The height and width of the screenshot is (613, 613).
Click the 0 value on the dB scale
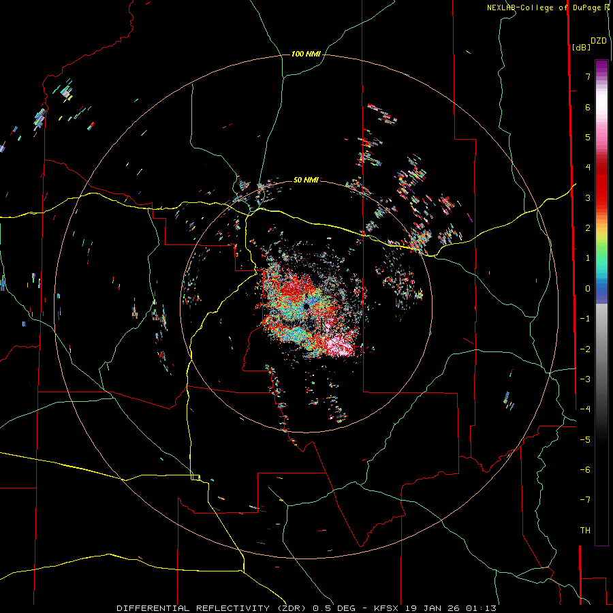click(588, 289)
